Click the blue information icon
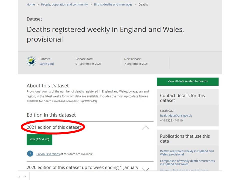Image resolution: width=240 pixels, height=180 pixels. (x=30, y=153)
